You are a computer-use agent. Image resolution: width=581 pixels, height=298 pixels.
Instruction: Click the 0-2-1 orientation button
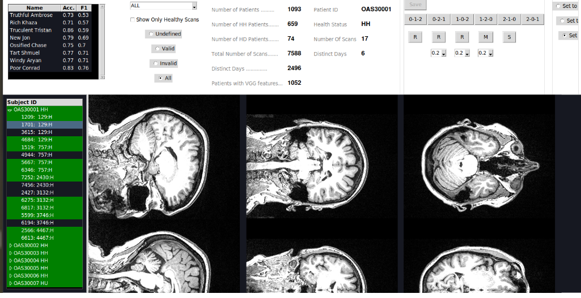439,19
